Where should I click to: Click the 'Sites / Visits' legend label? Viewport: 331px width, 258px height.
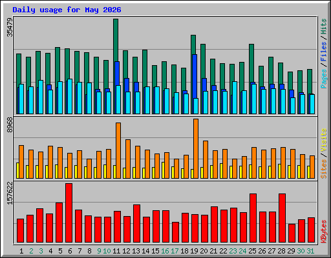point(324,154)
